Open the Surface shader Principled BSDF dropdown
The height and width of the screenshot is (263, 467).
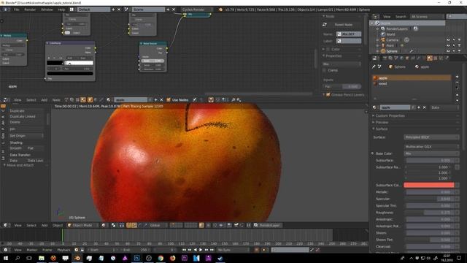coord(431,137)
